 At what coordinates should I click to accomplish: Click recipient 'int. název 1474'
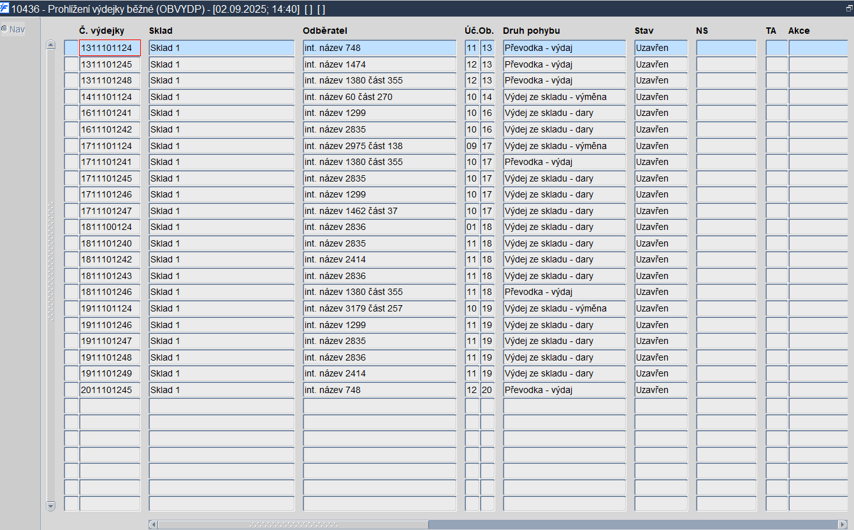[380, 64]
